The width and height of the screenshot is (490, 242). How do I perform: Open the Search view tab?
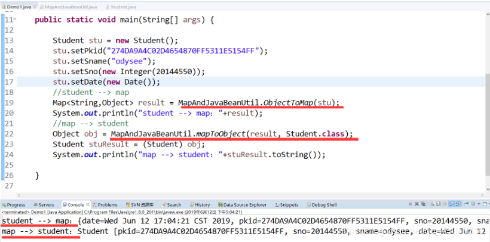tap(171, 205)
